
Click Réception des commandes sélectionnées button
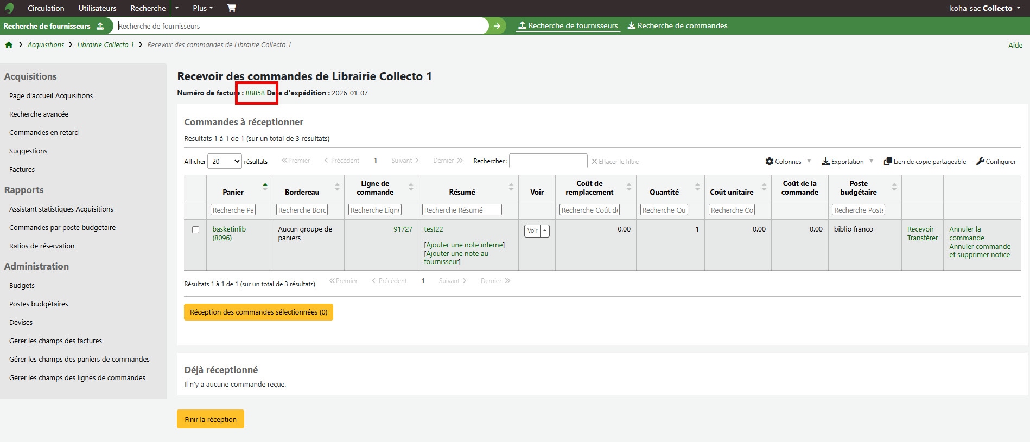[x=258, y=312]
